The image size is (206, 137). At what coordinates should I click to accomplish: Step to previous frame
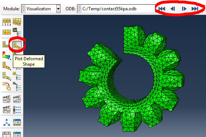tap(173, 9)
